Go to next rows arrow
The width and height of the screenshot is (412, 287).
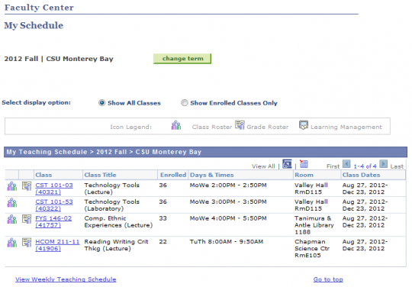(x=383, y=164)
